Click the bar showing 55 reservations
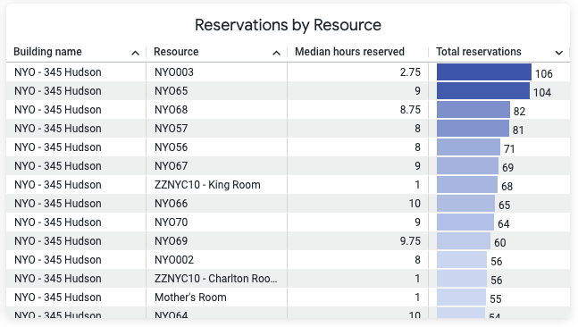This screenshot has width=578, height=327. coord(461,298)
